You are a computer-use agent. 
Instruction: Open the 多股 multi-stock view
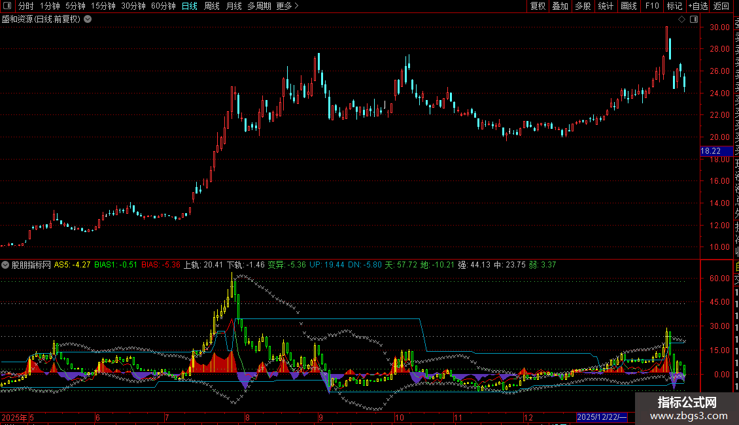click(583, 6)
